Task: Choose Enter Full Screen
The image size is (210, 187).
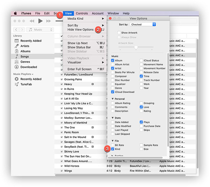Action: (x=85, y=69)
